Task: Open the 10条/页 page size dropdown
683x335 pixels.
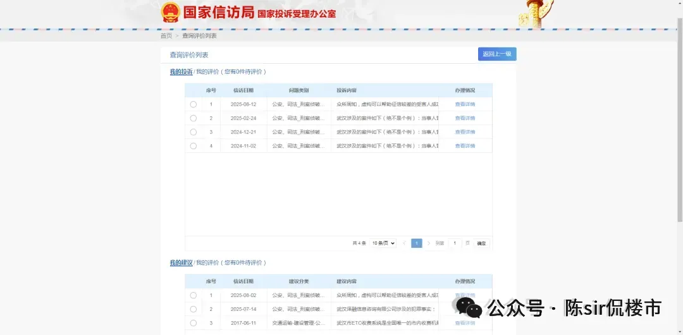Action: click(383, 243)
